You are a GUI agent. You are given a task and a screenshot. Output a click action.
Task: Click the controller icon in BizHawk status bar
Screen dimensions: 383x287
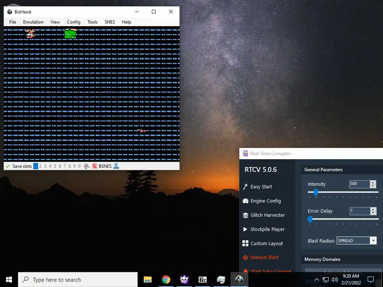[87, 166]
